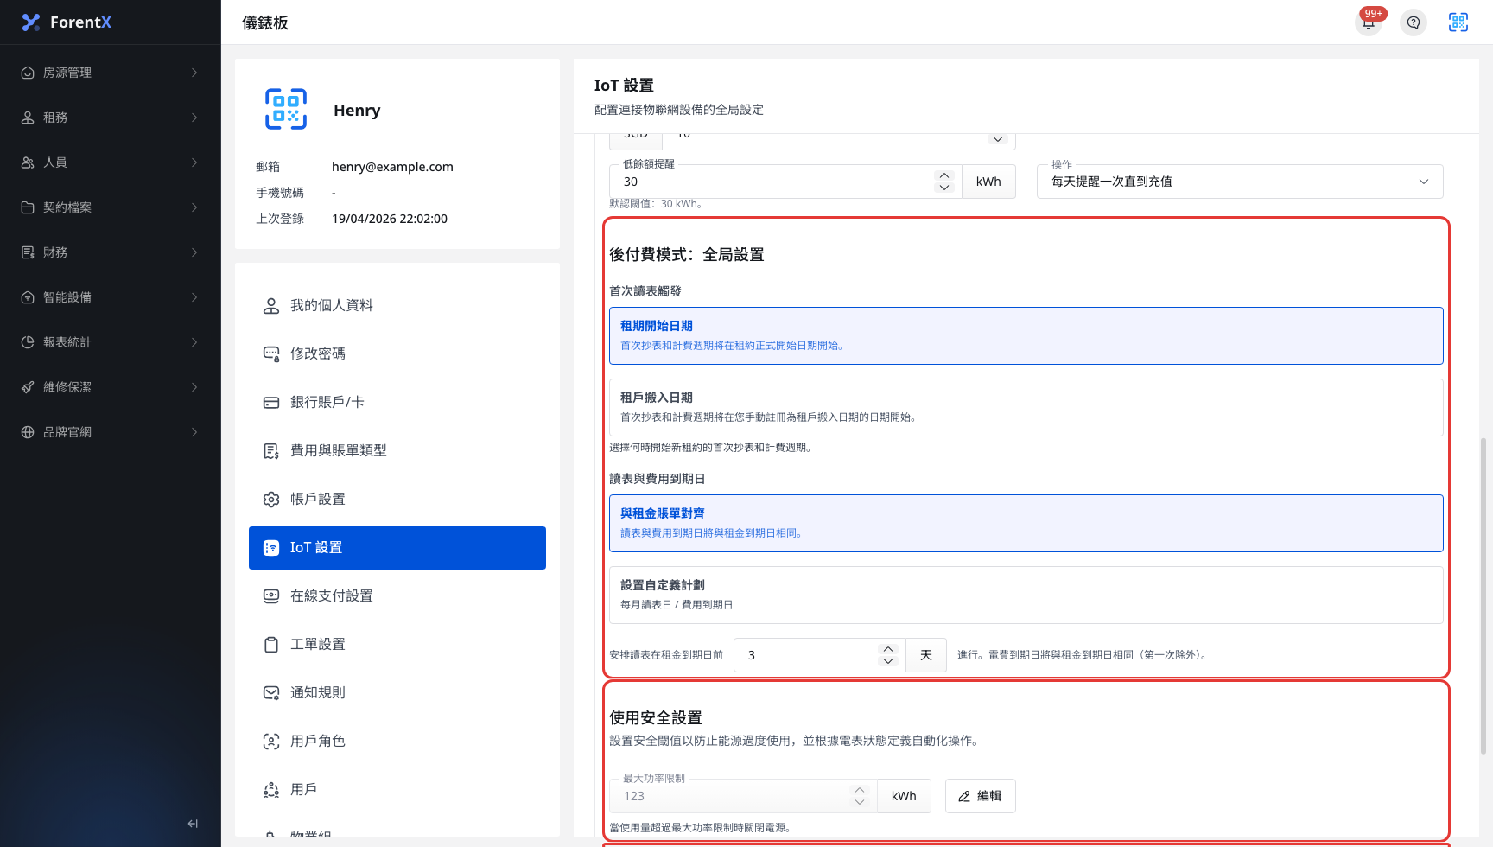Open the notifications bell with 99+ badge

(1369, 22)
